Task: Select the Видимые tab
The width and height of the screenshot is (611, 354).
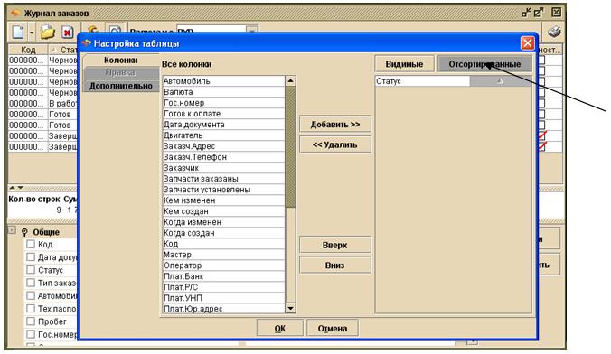Action: point(404,64)
